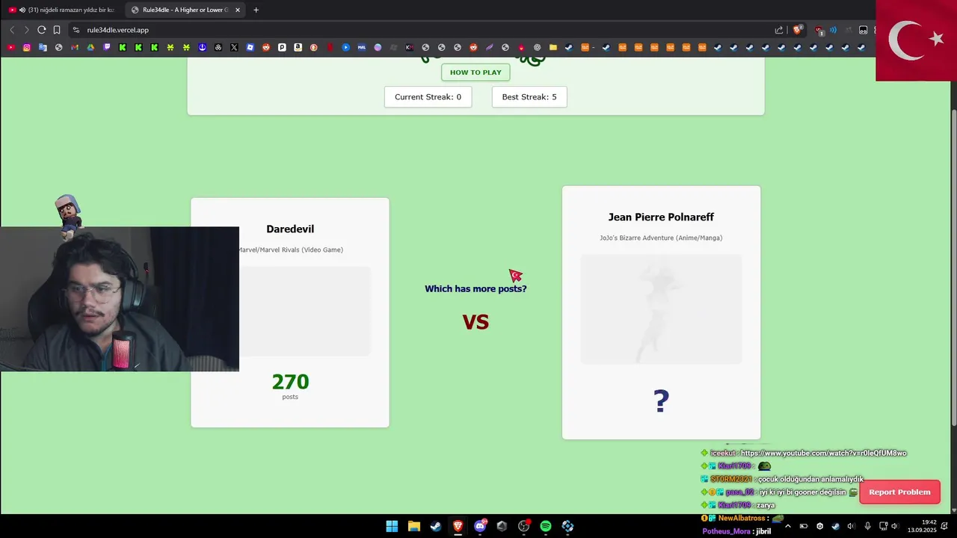Open Steam from taskbar
Viewport: 957px width, 538px height.
pos(436,526)
